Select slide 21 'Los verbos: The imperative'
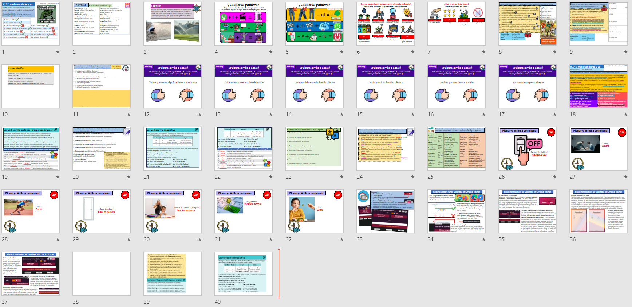 [x=173, y=149]
